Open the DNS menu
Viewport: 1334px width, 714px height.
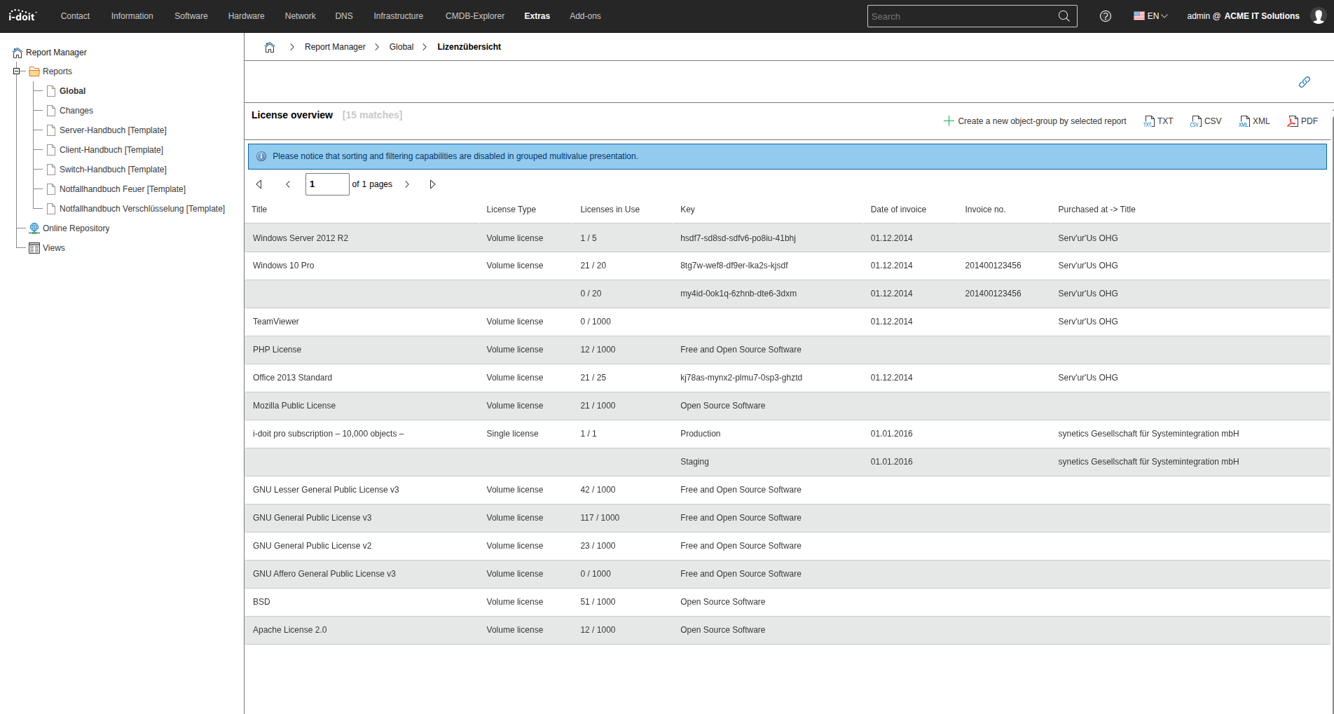[344, 16]
